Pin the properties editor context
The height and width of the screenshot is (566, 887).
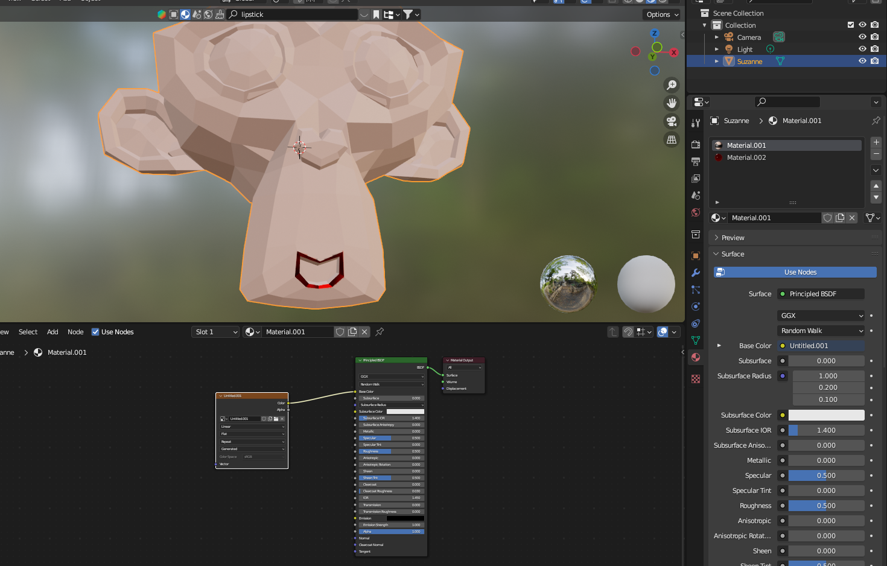876,121
